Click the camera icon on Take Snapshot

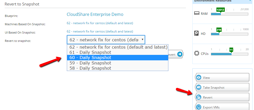198,87
